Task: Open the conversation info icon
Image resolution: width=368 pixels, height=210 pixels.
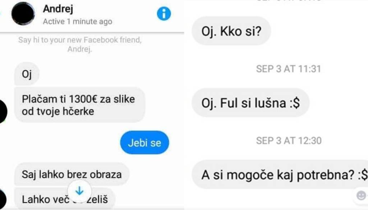Action: click(164, 14)
